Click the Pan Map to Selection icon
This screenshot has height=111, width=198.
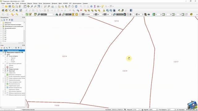(28, 6)
